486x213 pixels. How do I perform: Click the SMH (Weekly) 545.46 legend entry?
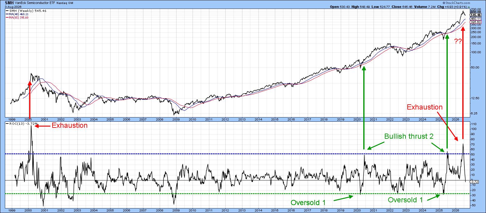(26, 11)
